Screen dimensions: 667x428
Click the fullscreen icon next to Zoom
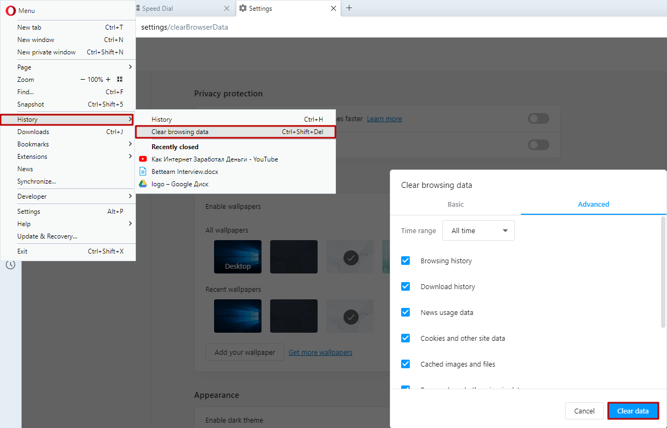(120, 80)
